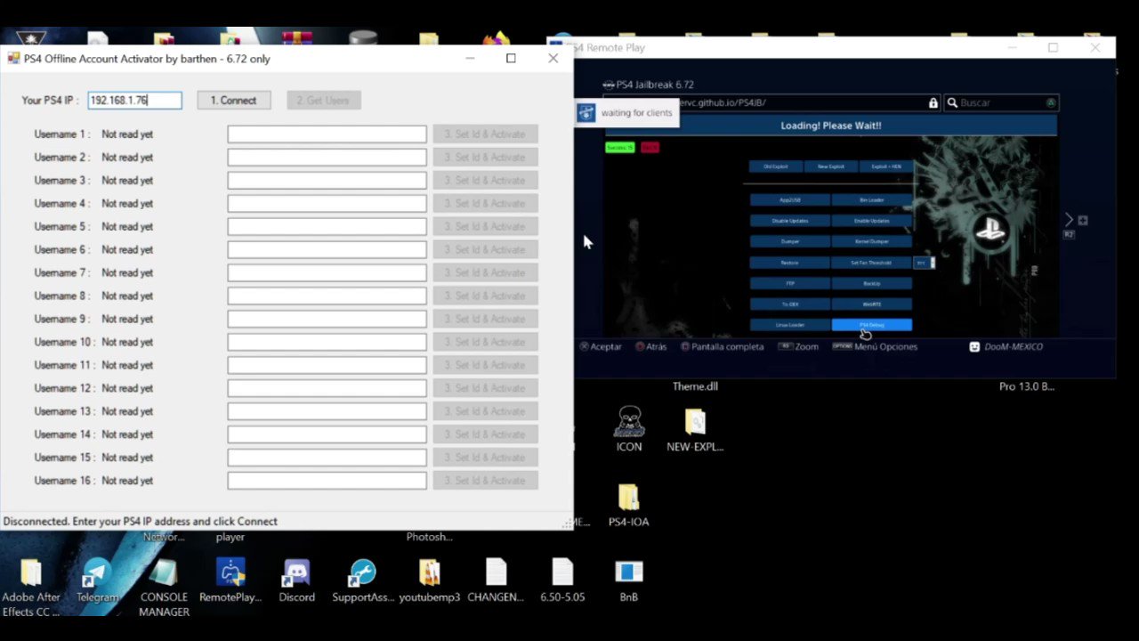Screen dimensions: 1139x641
Task: Click the 1. Connect button
Action: [x=233, y=101]
